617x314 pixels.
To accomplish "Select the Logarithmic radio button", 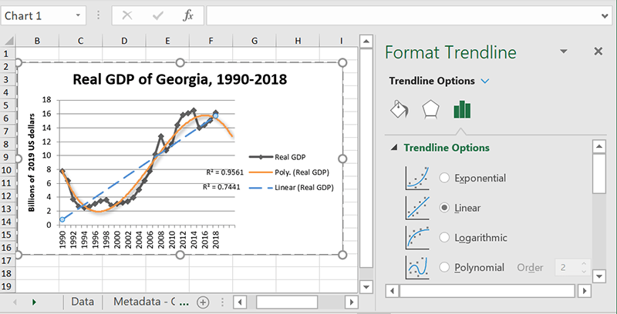I will (444, 238).
